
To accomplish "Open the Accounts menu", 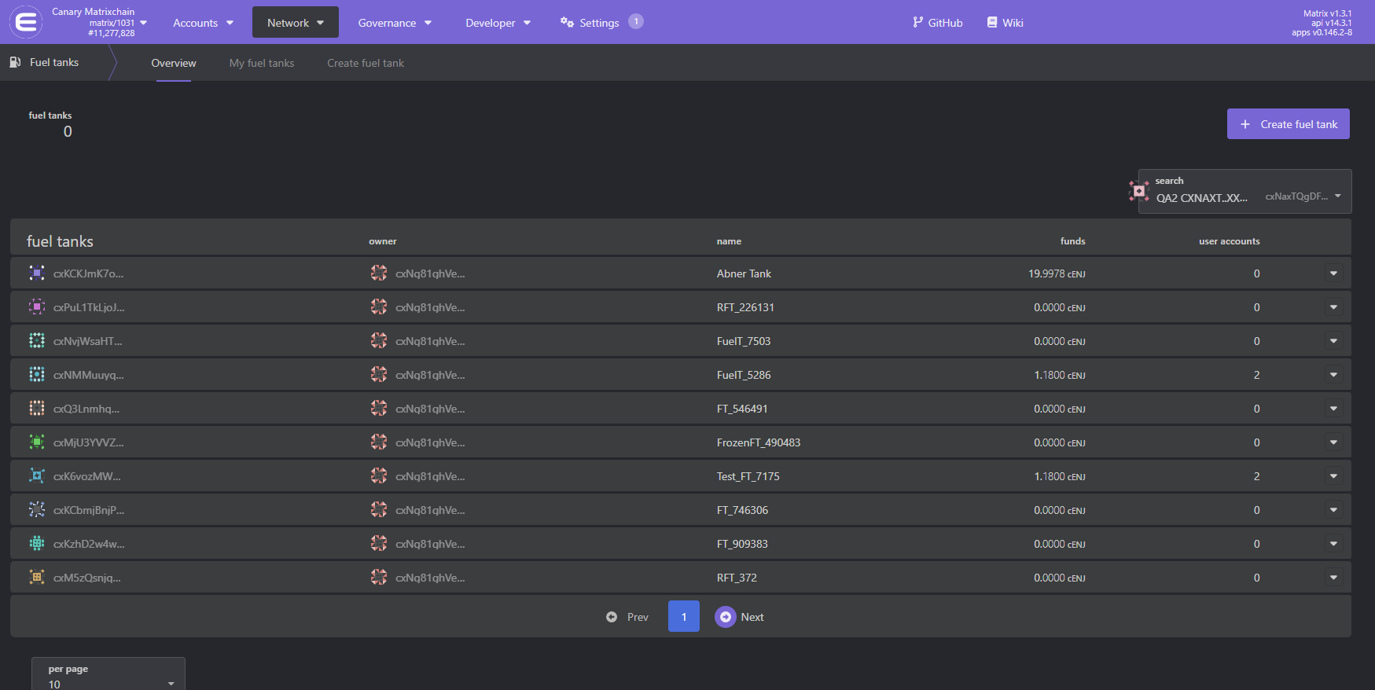I will 204,23.
